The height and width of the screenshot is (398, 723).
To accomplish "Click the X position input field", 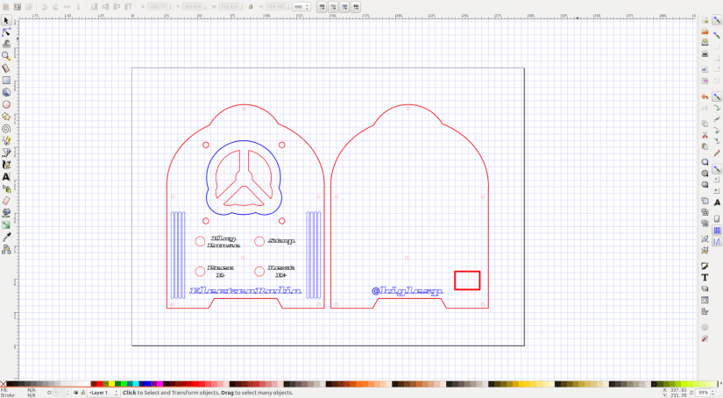I will click(x=158, y=7).
